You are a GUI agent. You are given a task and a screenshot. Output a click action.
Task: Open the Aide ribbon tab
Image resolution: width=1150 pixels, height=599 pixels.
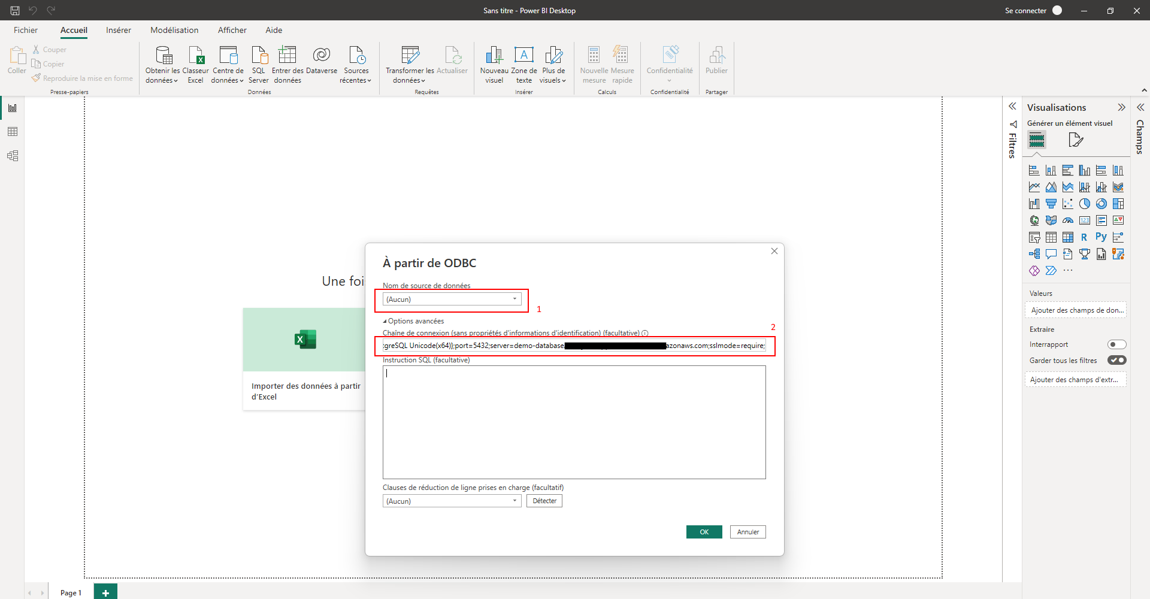[274, 30]
